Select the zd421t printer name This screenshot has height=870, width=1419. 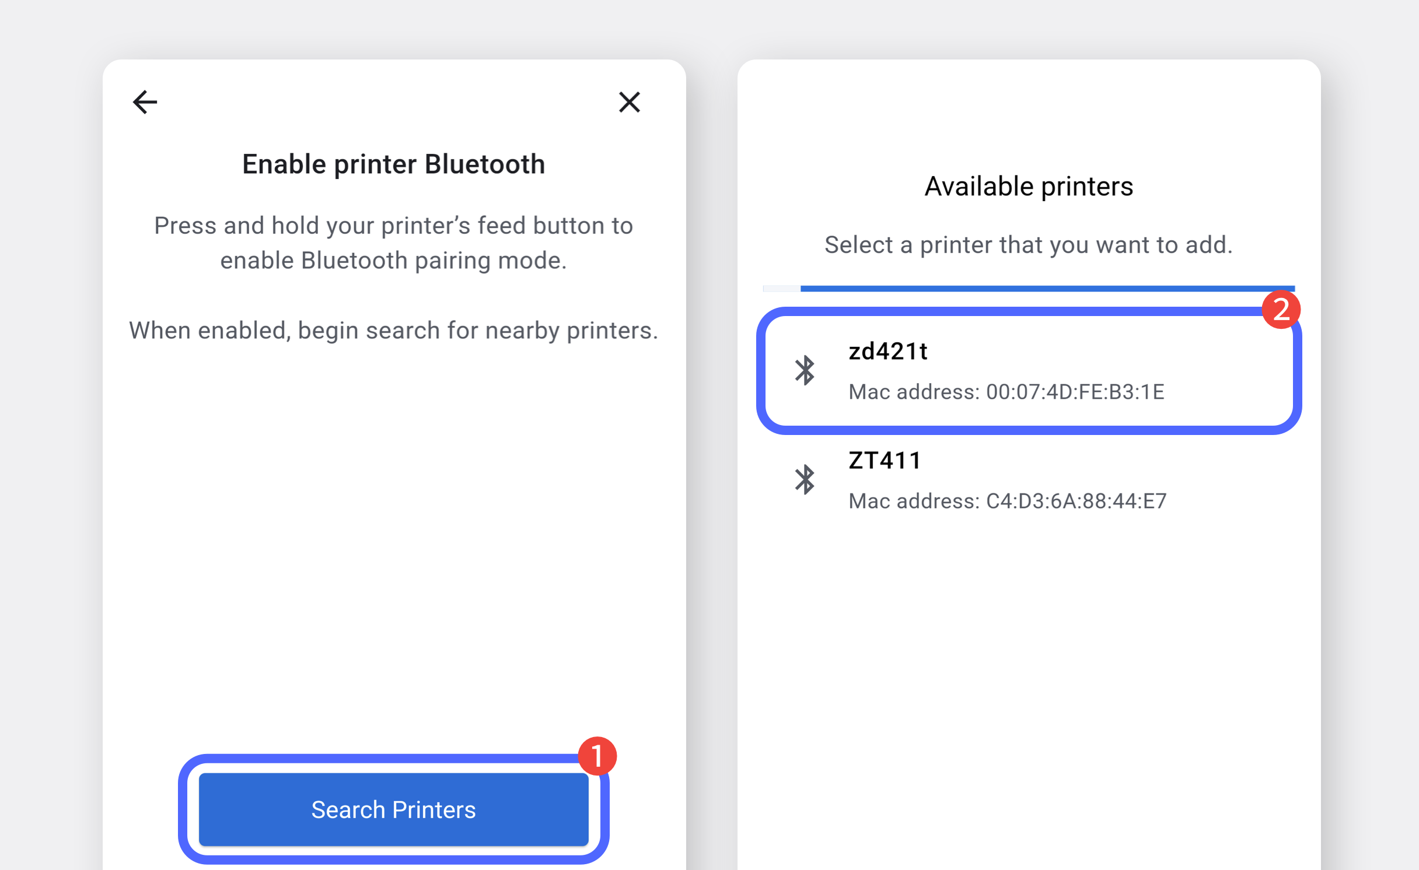887,351
